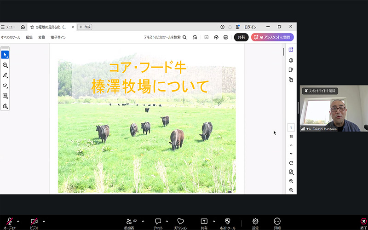This screenshot has height=230, width=368.
Task: Upload document to cloud icon
Action: point(216,37)
